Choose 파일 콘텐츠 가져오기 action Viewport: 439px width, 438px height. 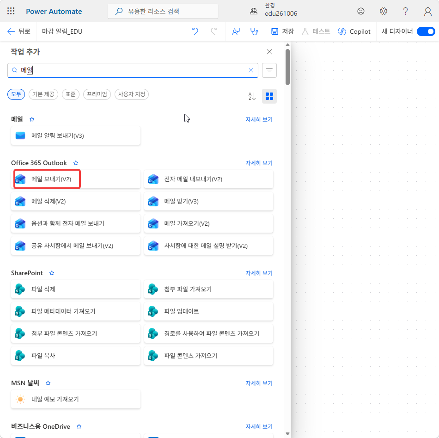(208, 356)
